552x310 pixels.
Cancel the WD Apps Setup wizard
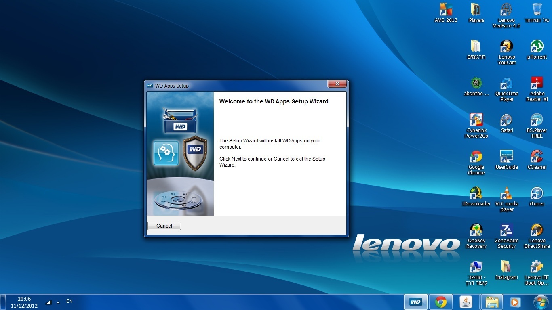click(x=164, y=226)
